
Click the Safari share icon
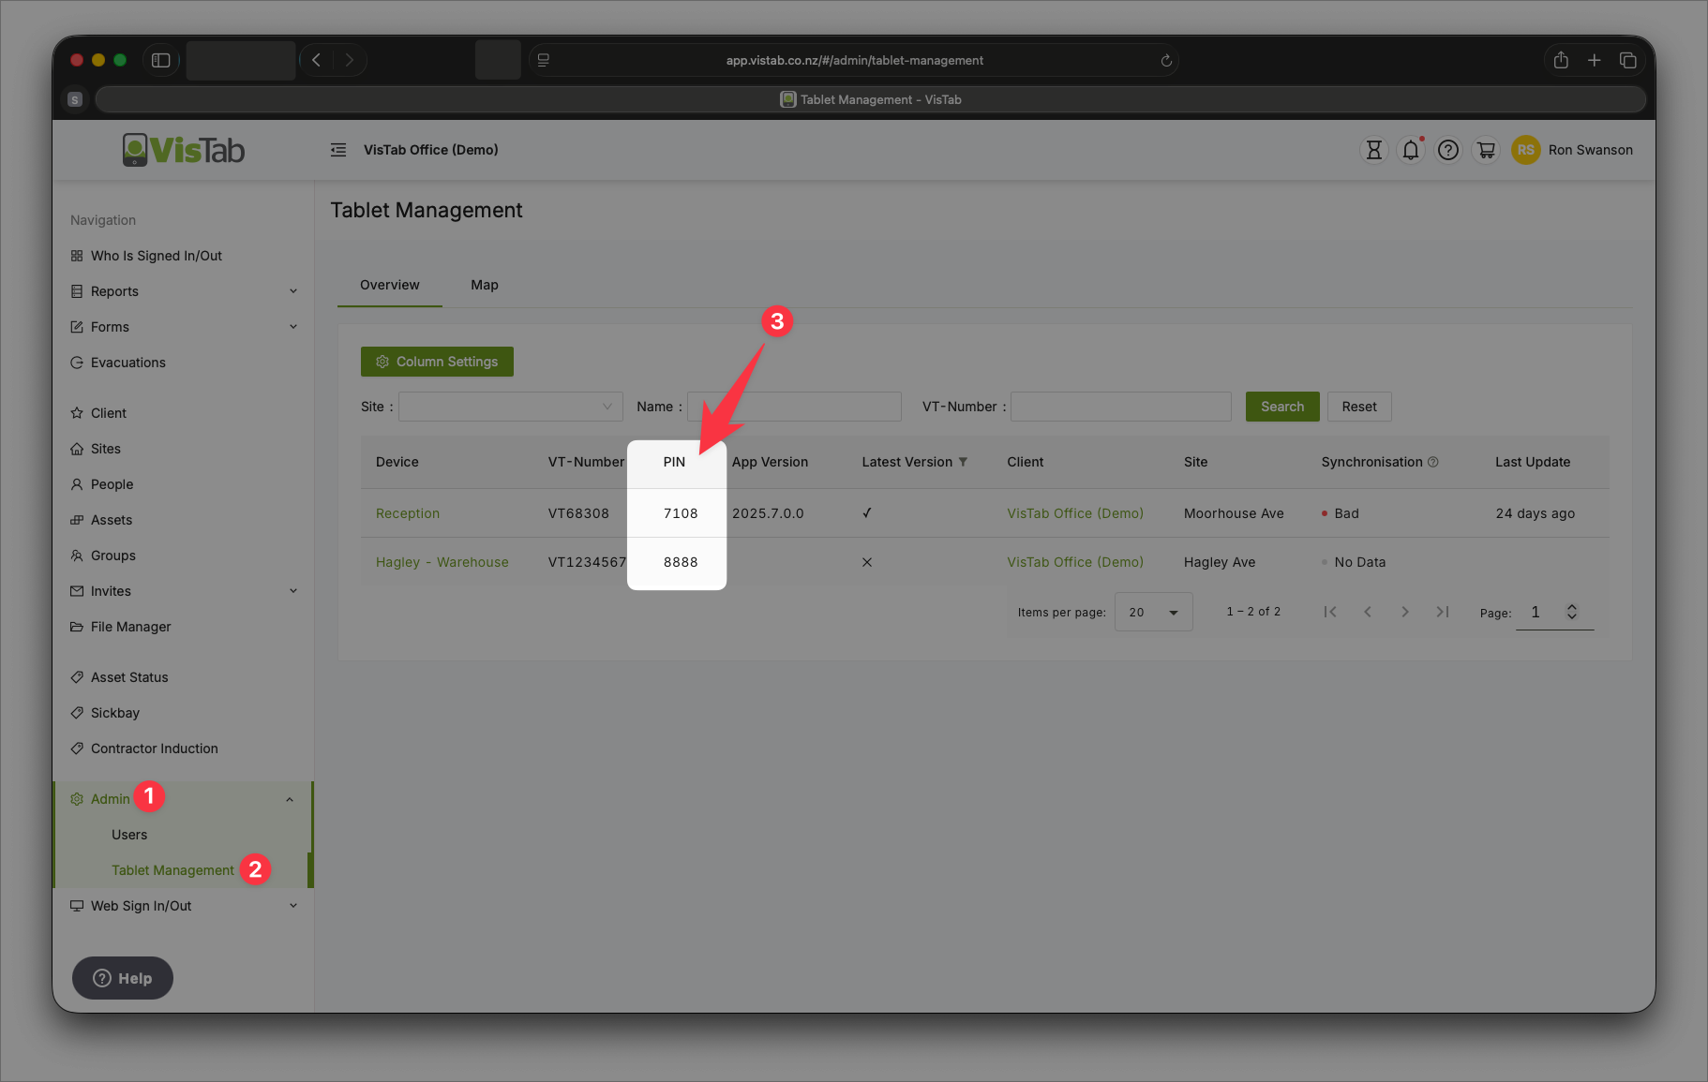1561,60
